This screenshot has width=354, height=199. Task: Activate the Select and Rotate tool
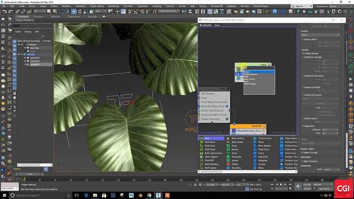(x=80, y=12)
